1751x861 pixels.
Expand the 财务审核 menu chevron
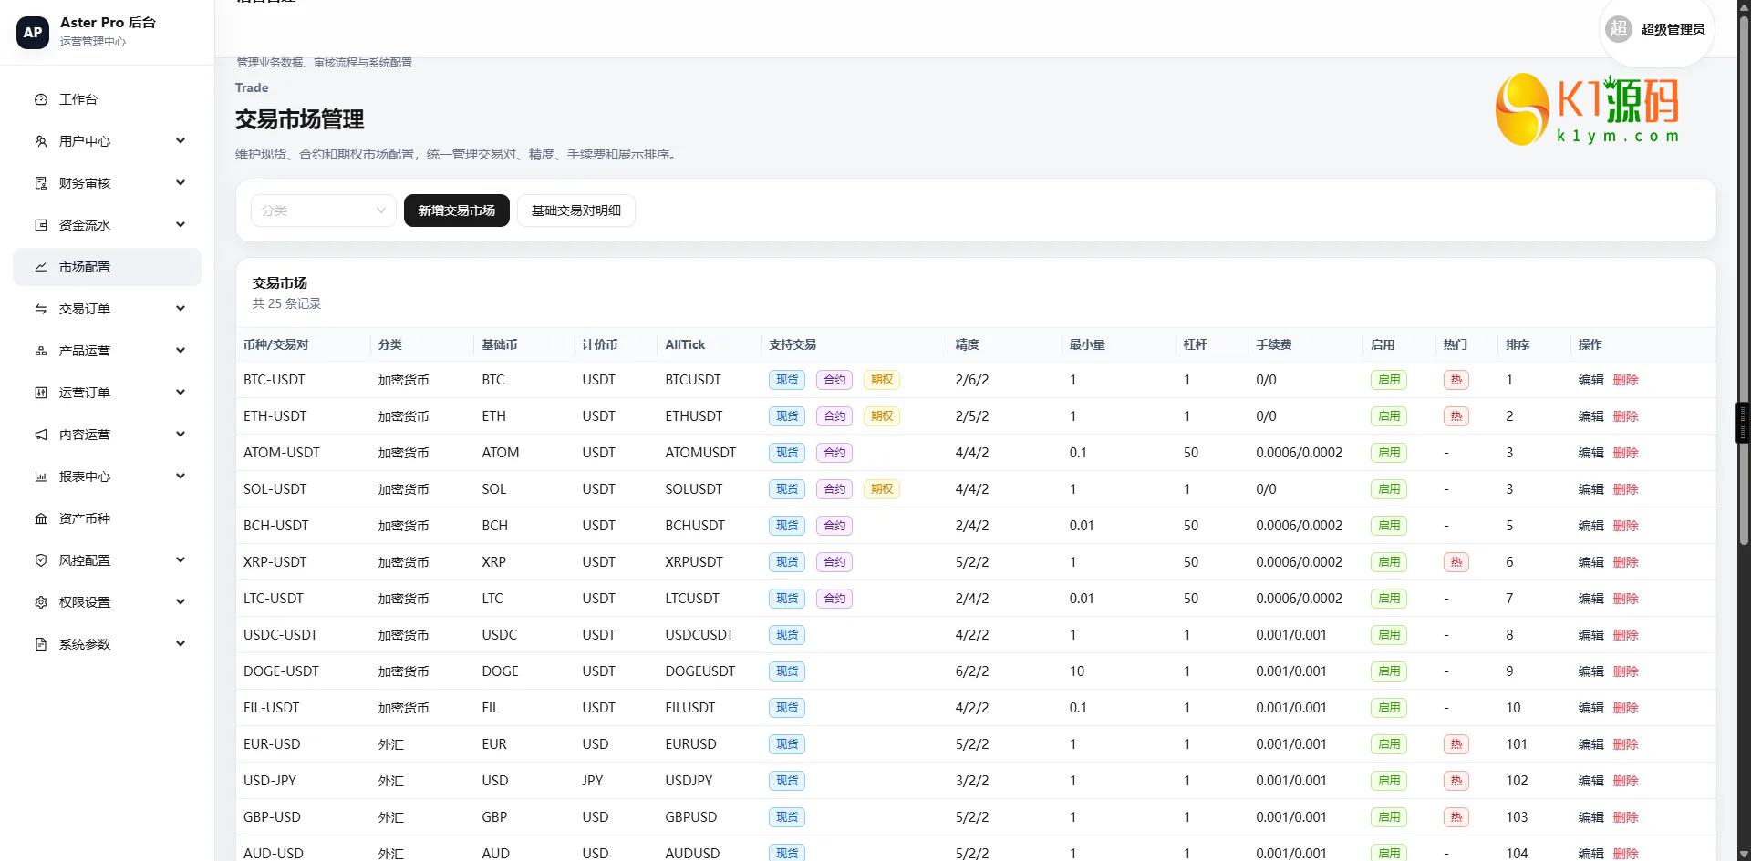coord(181,183)
